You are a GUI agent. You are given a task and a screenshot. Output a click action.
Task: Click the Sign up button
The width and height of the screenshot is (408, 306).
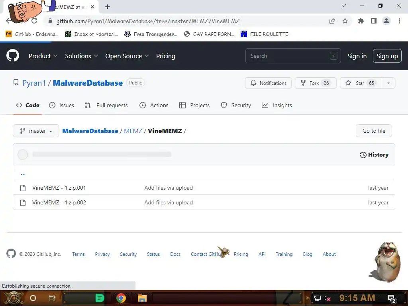click(x=387, y=56)
